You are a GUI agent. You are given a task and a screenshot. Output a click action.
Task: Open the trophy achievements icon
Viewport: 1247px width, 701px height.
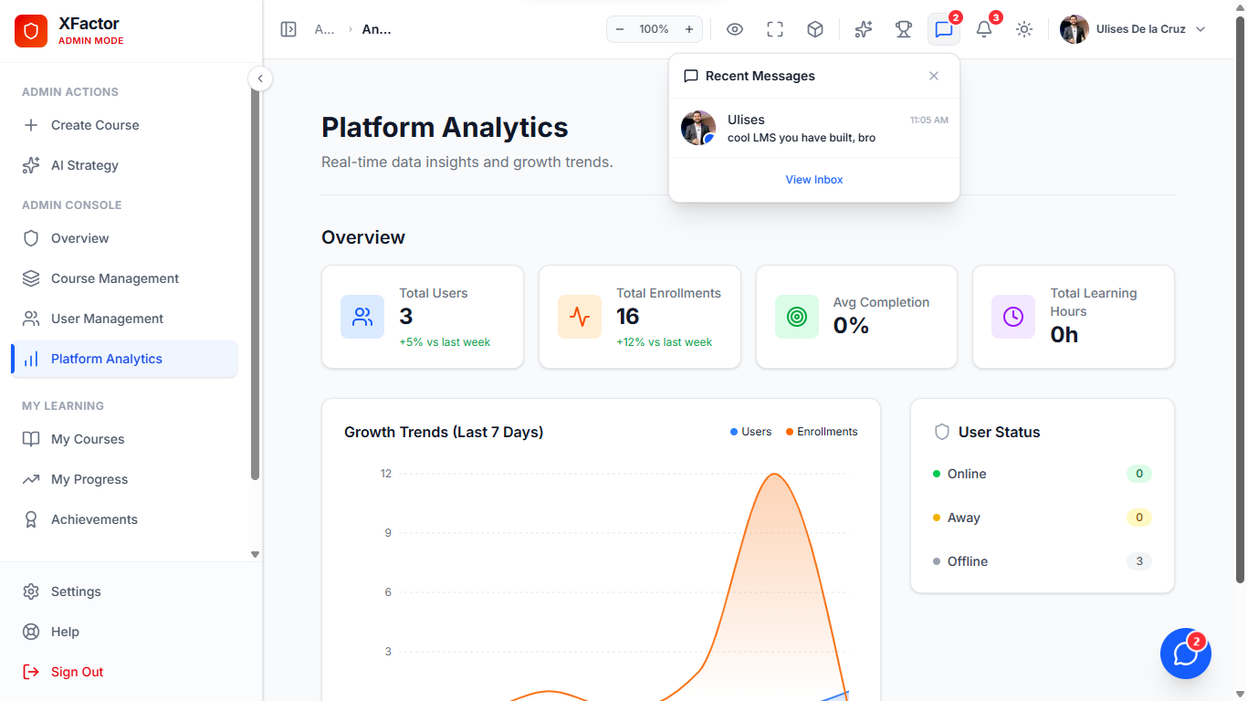[x=904, y=29]
